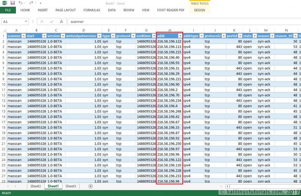Expand the Name Box dropdown arrow
Image resolution: width=301 pixels, height=196 pixels.
tap(26, 22)
